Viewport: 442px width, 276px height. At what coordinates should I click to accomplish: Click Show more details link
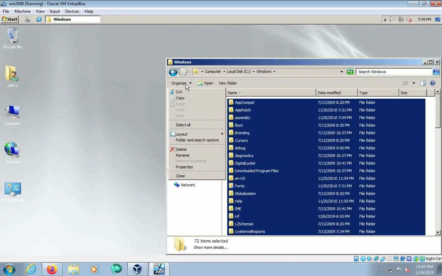click(x=211, y=247)
